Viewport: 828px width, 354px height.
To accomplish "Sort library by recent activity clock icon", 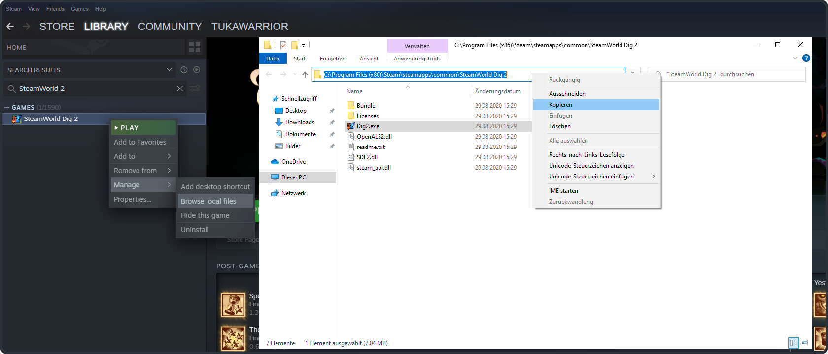I will [184, 70].
